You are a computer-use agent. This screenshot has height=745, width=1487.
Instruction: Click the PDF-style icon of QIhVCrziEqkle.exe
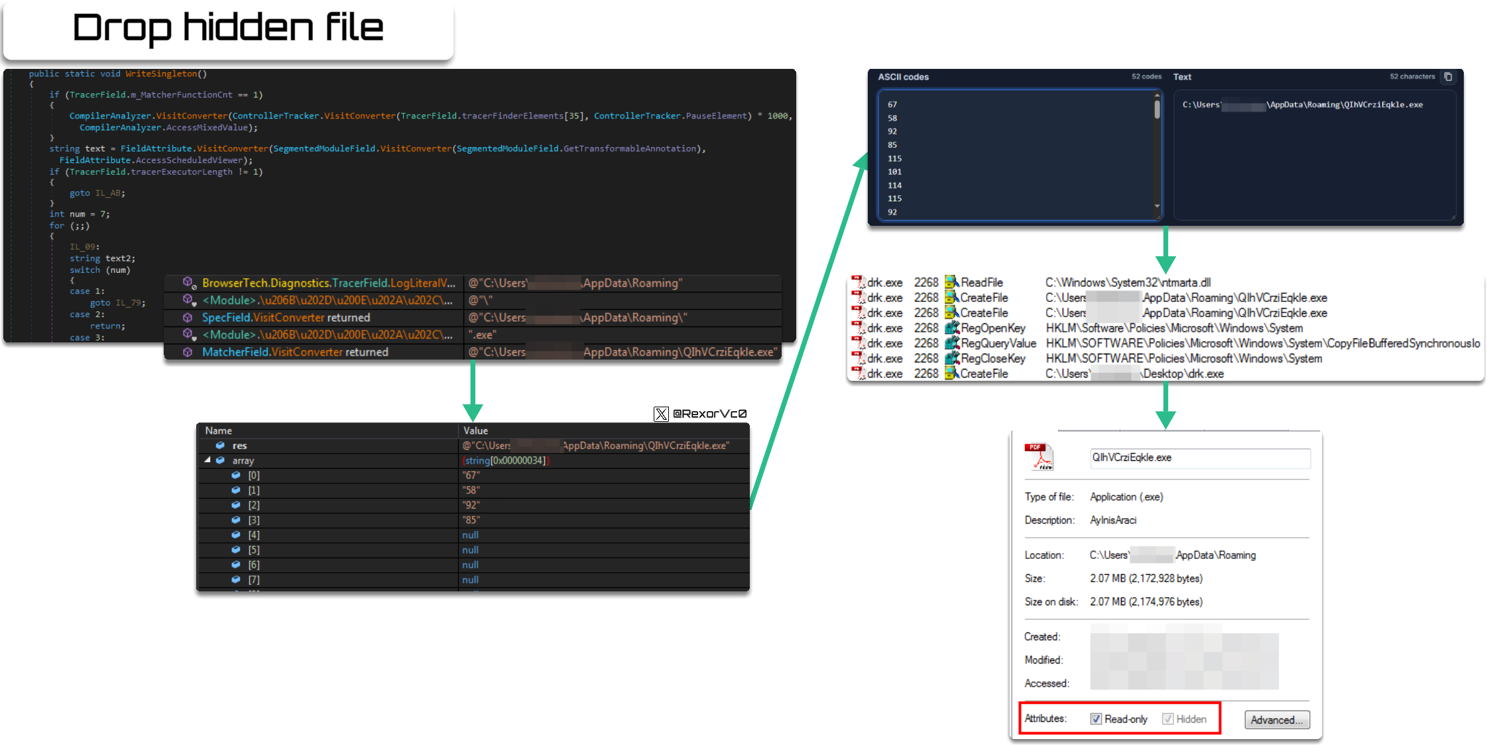pyautogui.click(x=1040, y=457)
